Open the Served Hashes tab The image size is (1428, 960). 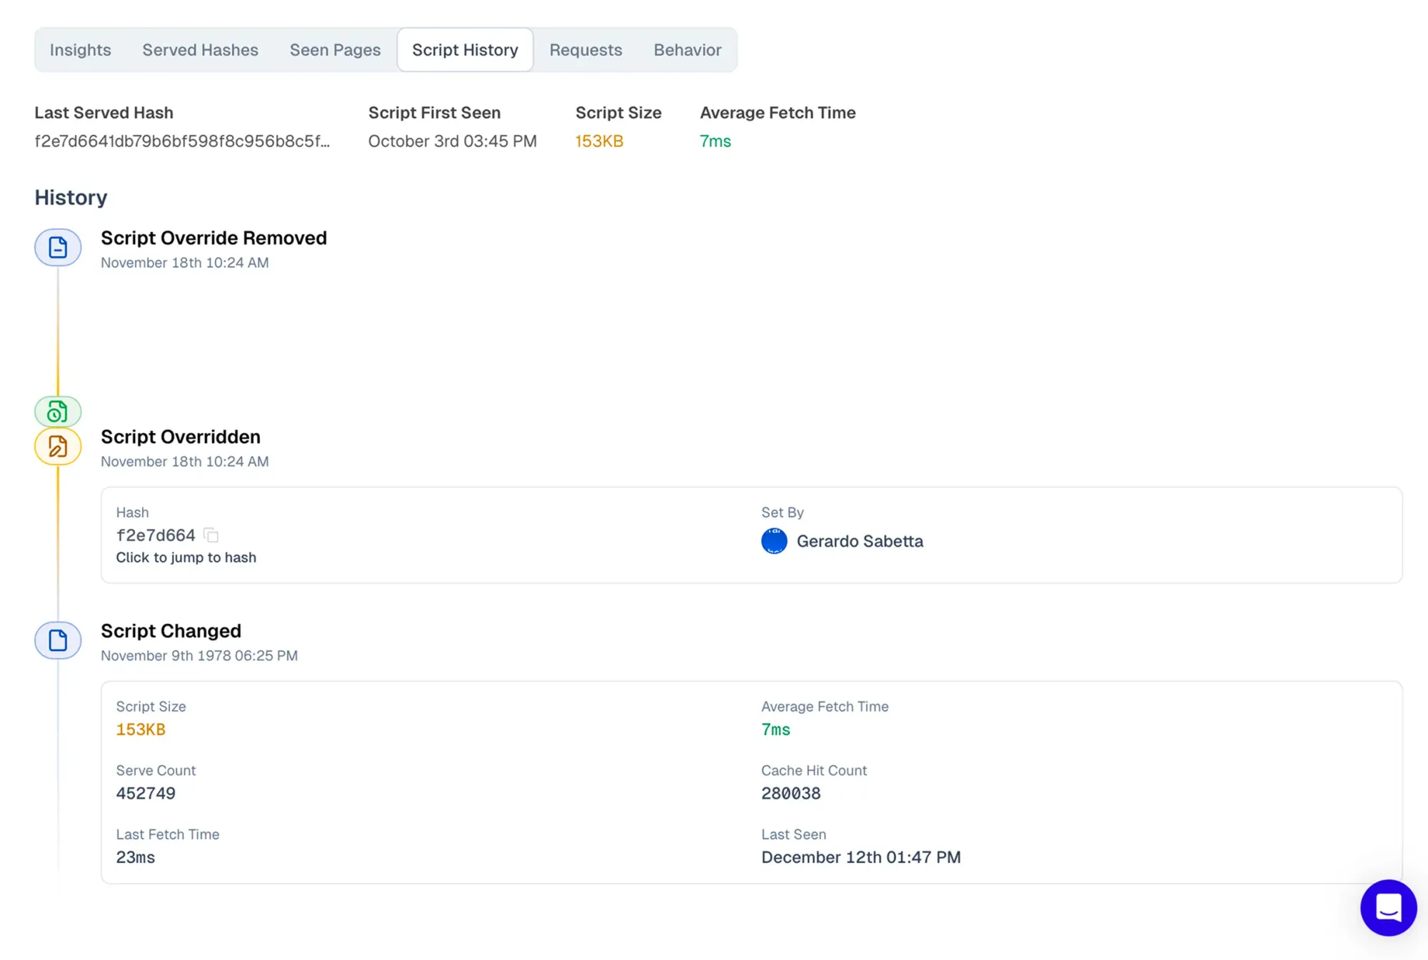click(x=200, y=50)
